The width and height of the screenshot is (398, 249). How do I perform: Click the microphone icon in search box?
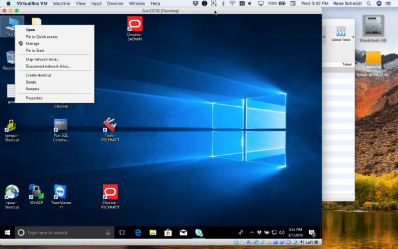click(x=108, y=232)
